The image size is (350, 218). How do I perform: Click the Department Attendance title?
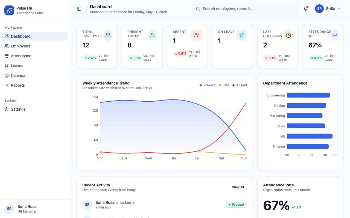(x=285, y=83)
